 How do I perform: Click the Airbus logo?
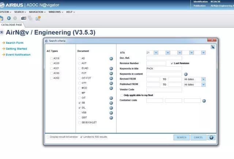tap(11, 5)
